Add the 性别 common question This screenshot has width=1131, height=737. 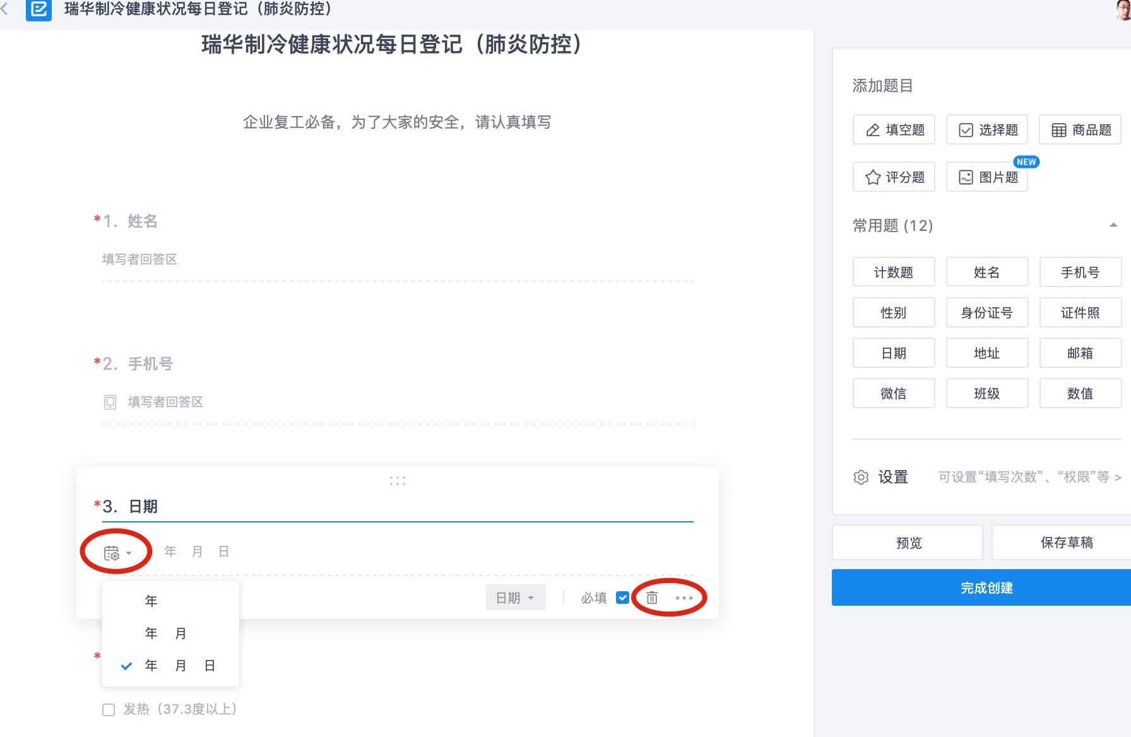894,313
